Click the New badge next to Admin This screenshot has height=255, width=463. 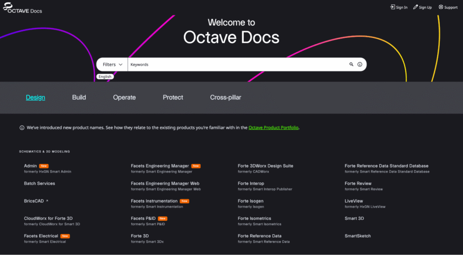[x=44, y=166]
